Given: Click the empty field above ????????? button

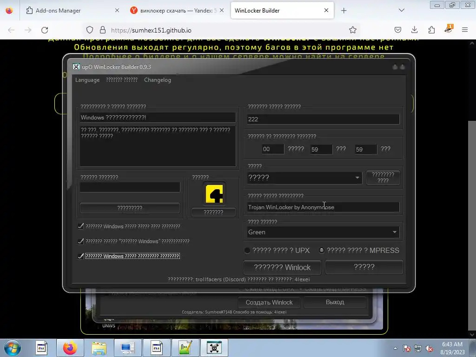Looking at the screenshot, I should 130,187.
